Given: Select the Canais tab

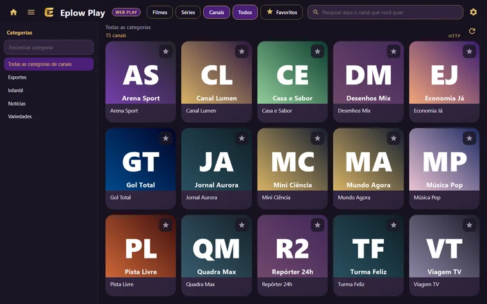Looking at the screenshot, I should click(x=217, y=12).
